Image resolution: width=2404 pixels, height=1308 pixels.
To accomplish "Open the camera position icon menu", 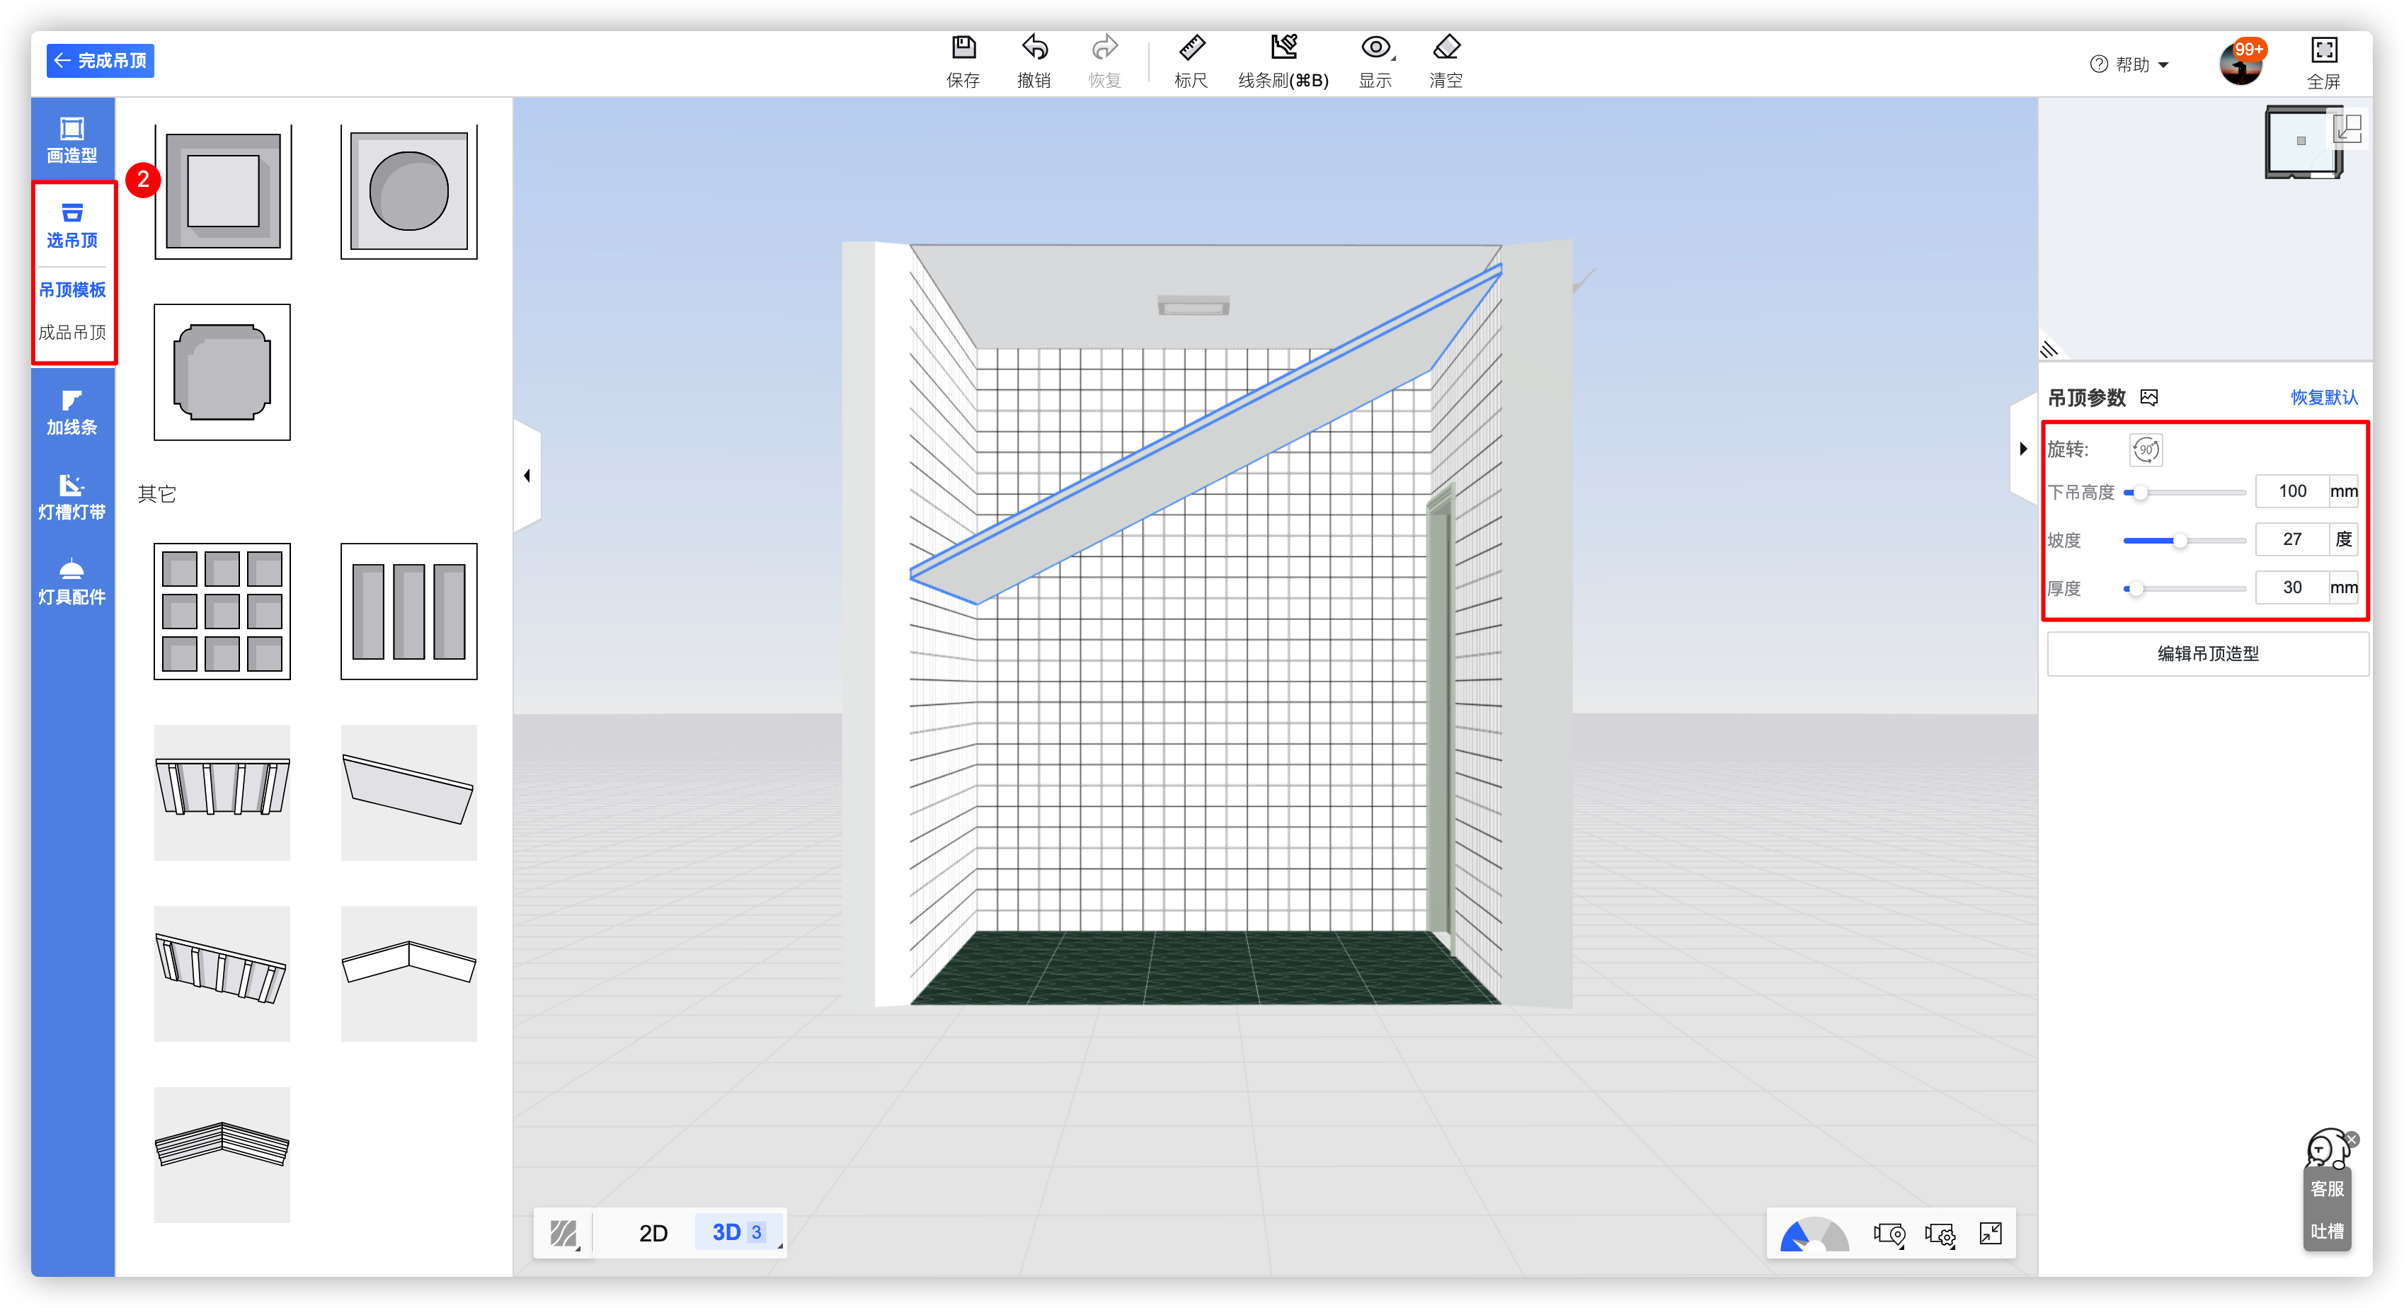I will pos(1890,1234).
